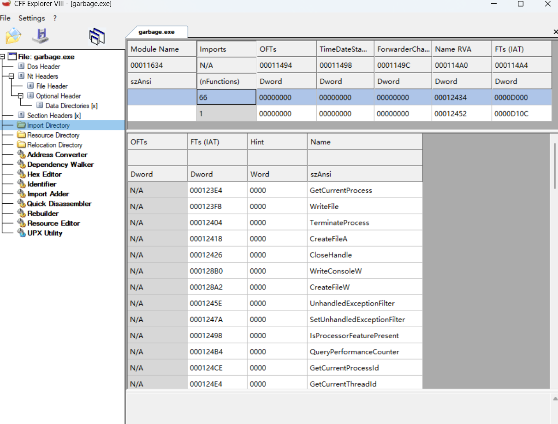
Task: Open the ? help menu
Action: [55, 18]
